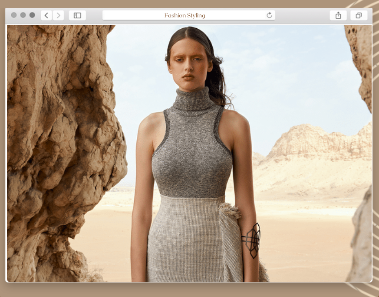This screenshot has height=297, width=379.
Task: Open the share menu icon
Action: tap(338, 16)
